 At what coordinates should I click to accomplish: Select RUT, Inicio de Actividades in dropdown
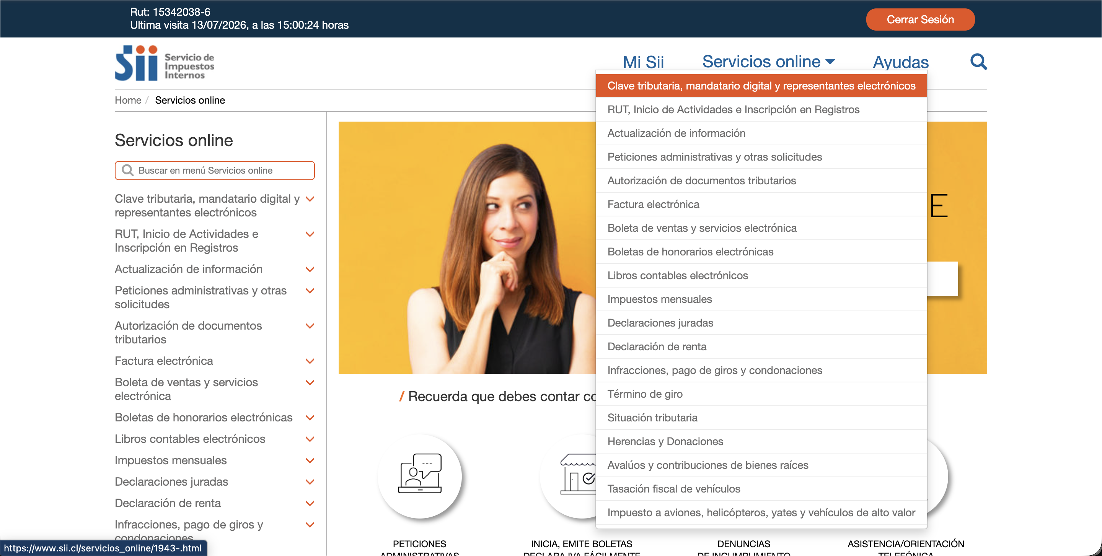761,109
